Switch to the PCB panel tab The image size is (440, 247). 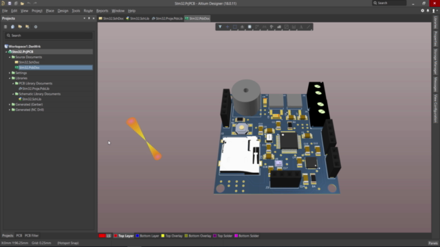click(19, 236)
